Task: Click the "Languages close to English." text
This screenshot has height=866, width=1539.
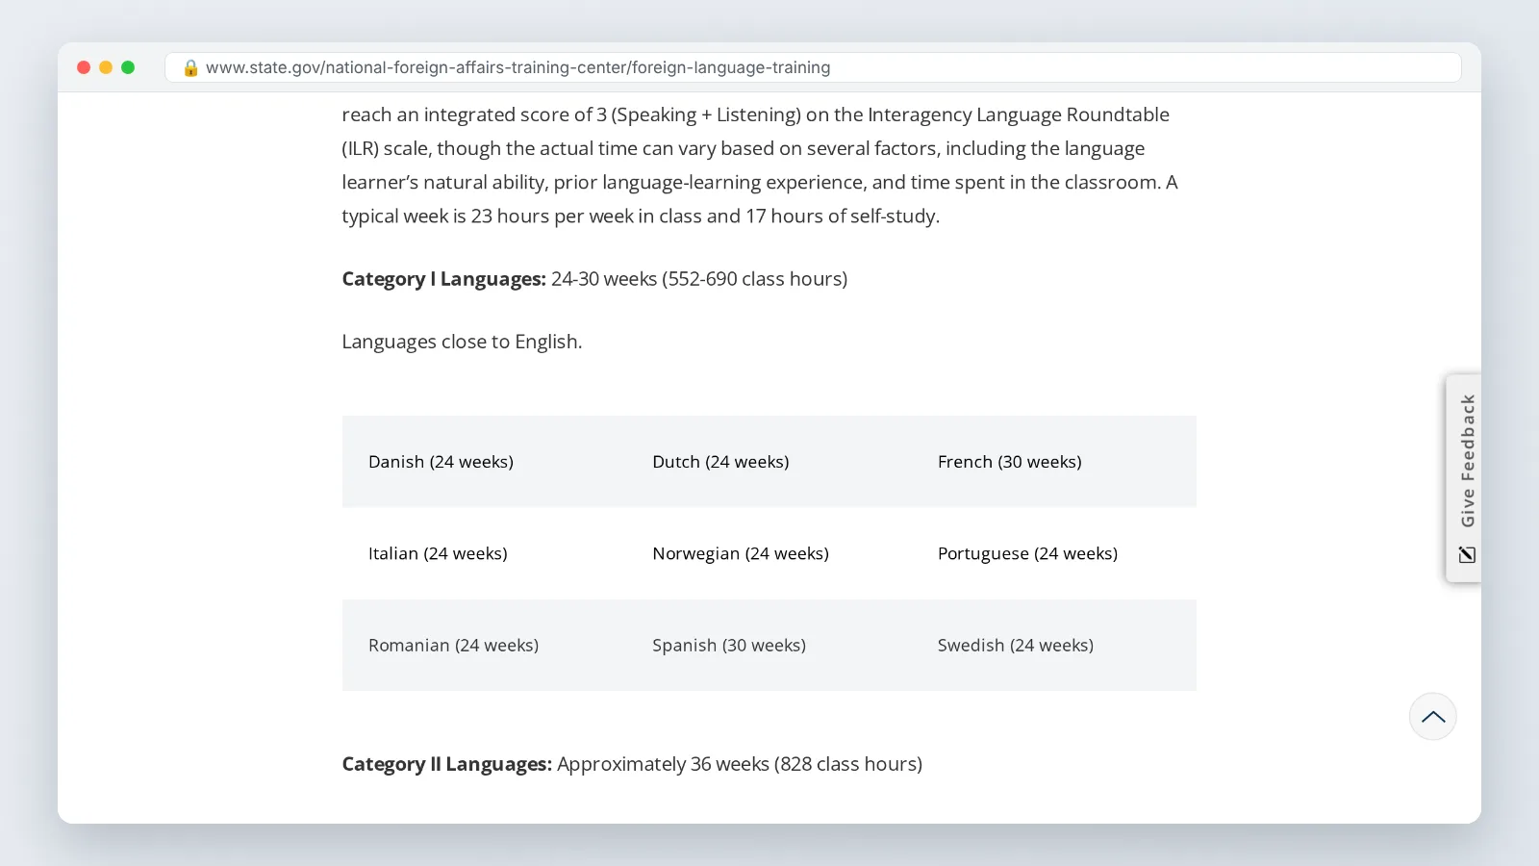Action: [462, 342]
